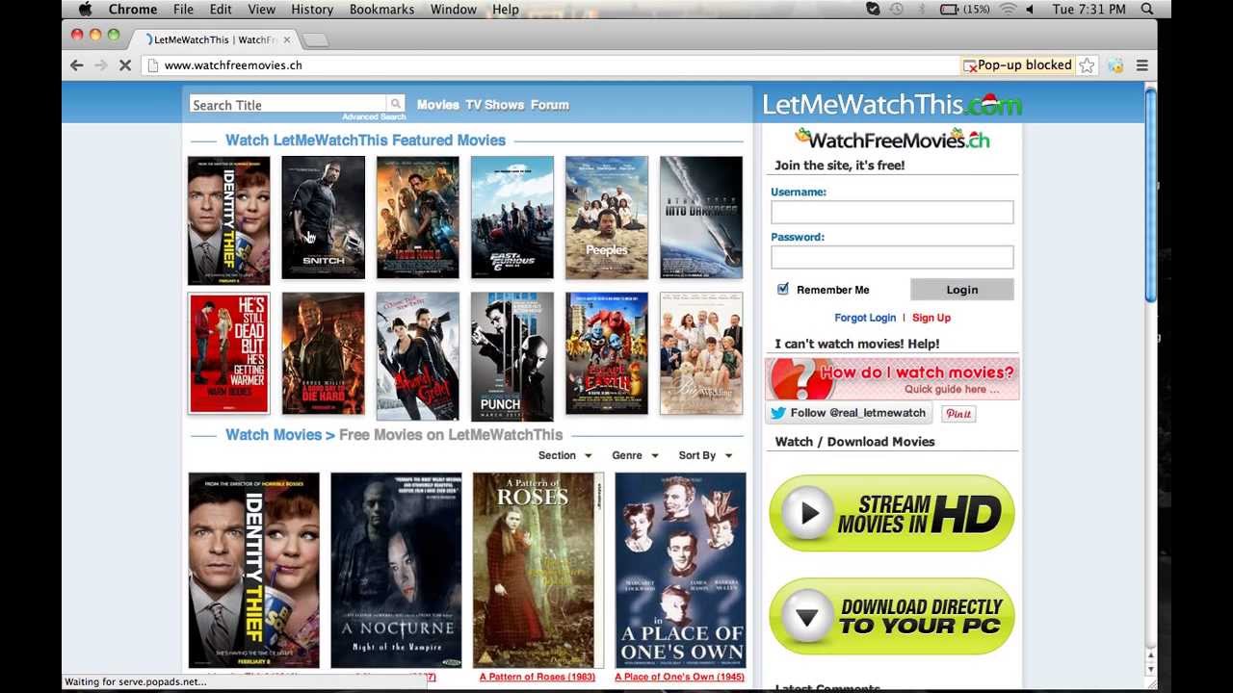1233x693 pixels.
Task: Click the Password field
Action: (x=892, y=257)
